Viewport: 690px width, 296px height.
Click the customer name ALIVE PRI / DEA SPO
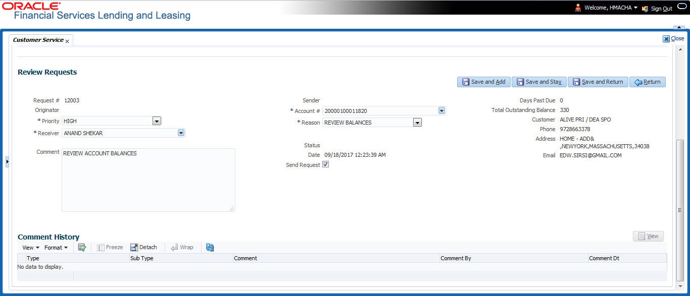(586, 120)
